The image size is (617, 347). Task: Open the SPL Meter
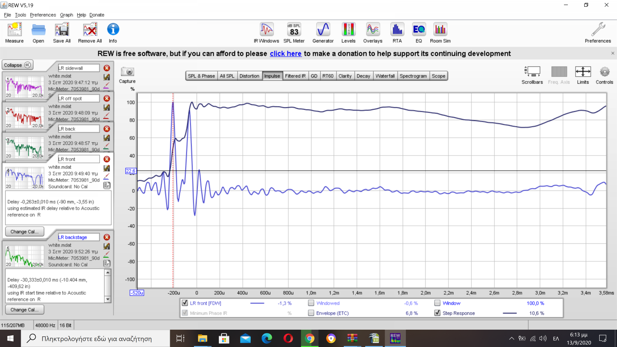pyautogui.click(x=294, y=33)
